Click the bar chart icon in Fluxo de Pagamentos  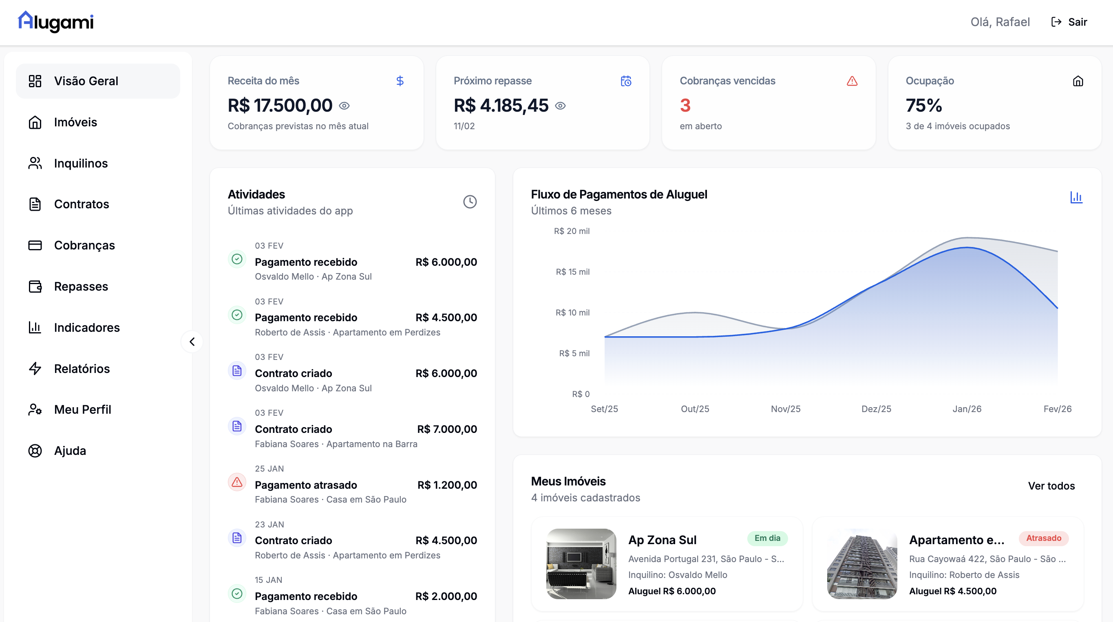pos(1076,197)
